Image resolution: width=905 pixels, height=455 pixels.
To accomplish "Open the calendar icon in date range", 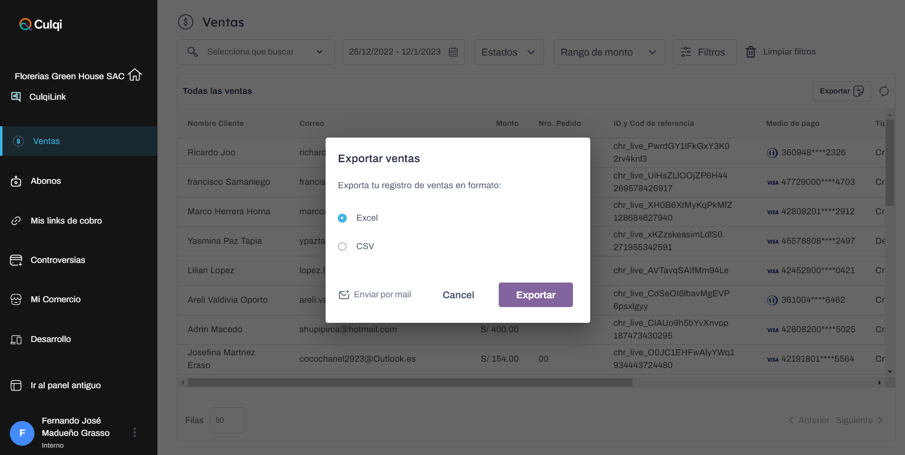I will (x=453, y=52).
